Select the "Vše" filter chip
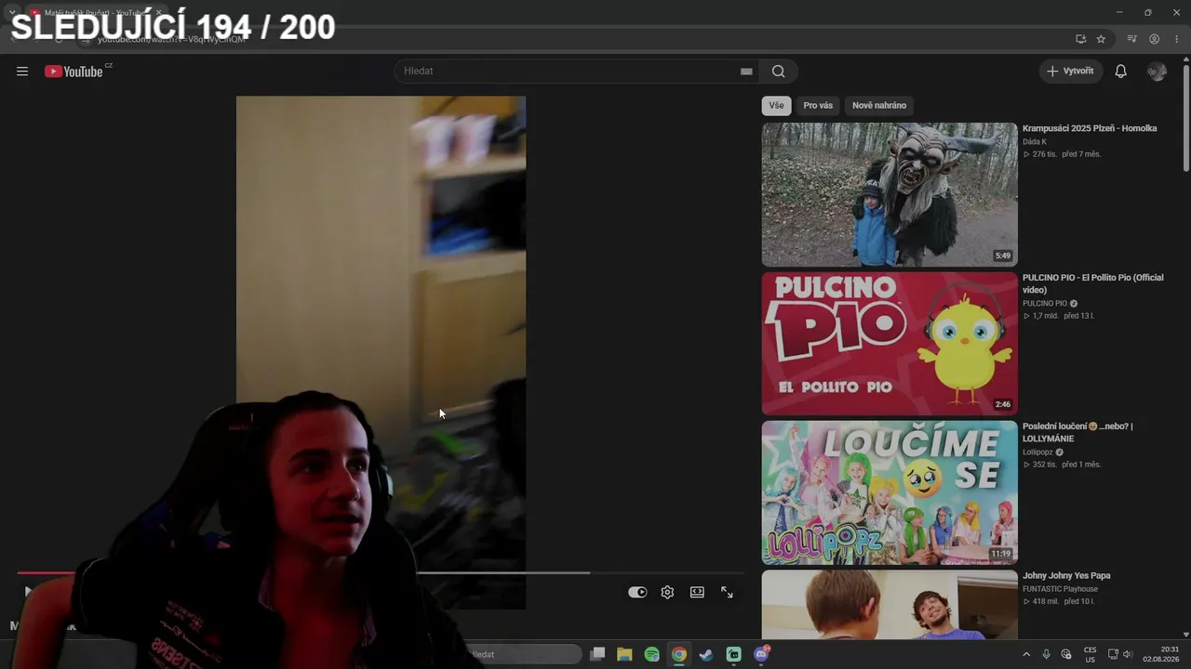The width and height of the screenshot is (1191, 669). [776, 105]
